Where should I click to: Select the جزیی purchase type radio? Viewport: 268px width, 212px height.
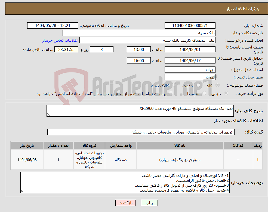click(226, 93)
